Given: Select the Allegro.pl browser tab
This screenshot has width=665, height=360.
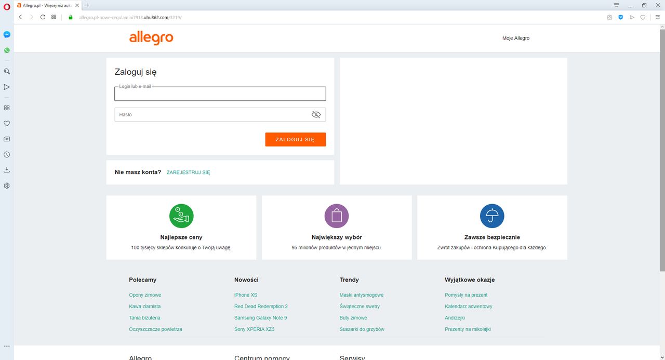Looking at the screenshot, I should (x=47, y=5).
